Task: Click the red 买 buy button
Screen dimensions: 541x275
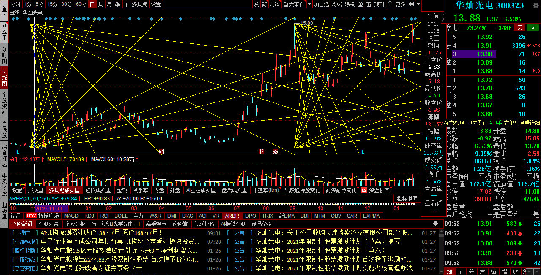Action: click(520, 27)
